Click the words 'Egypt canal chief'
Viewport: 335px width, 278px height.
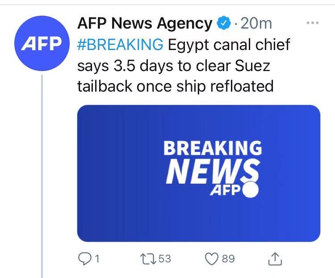pos(229,44)
